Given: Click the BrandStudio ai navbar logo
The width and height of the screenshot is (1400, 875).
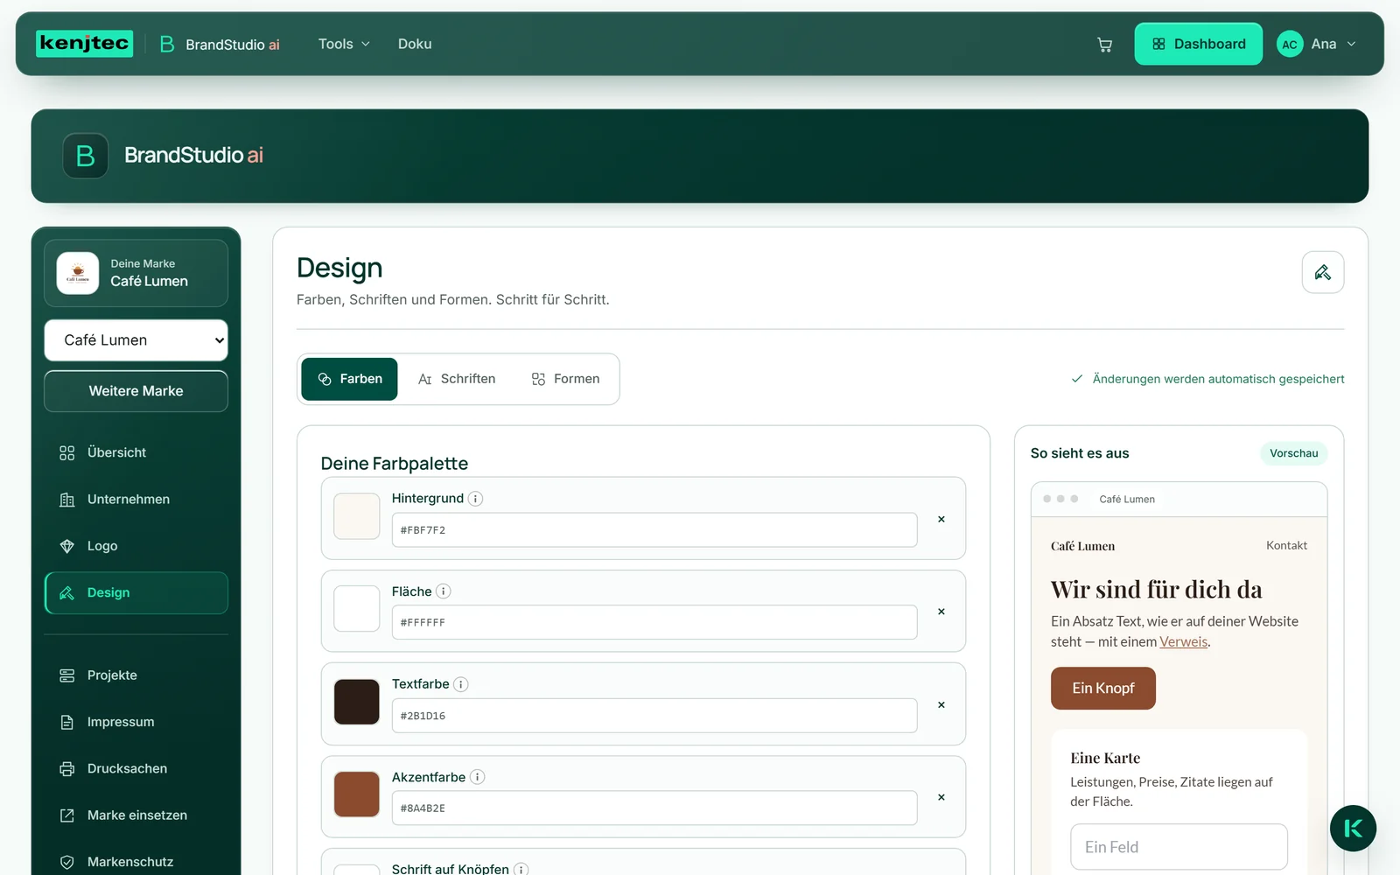Looking at the screenshot, I should [x=220, y=45].
